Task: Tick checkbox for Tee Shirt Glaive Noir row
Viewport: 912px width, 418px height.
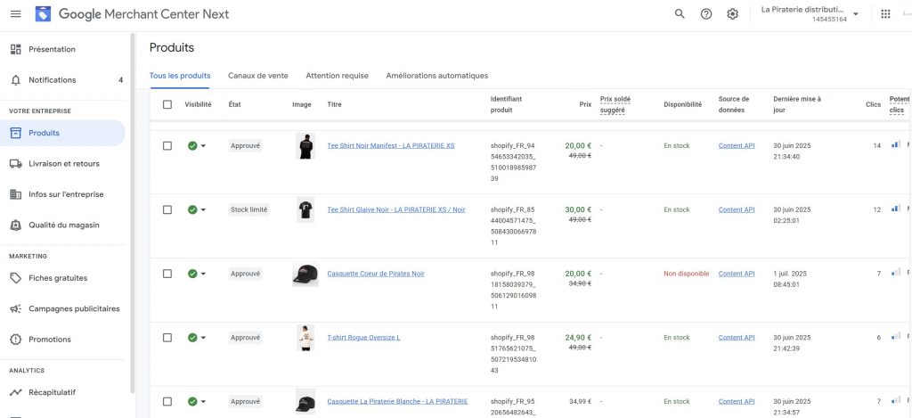Action: click(x=167, y=209)
